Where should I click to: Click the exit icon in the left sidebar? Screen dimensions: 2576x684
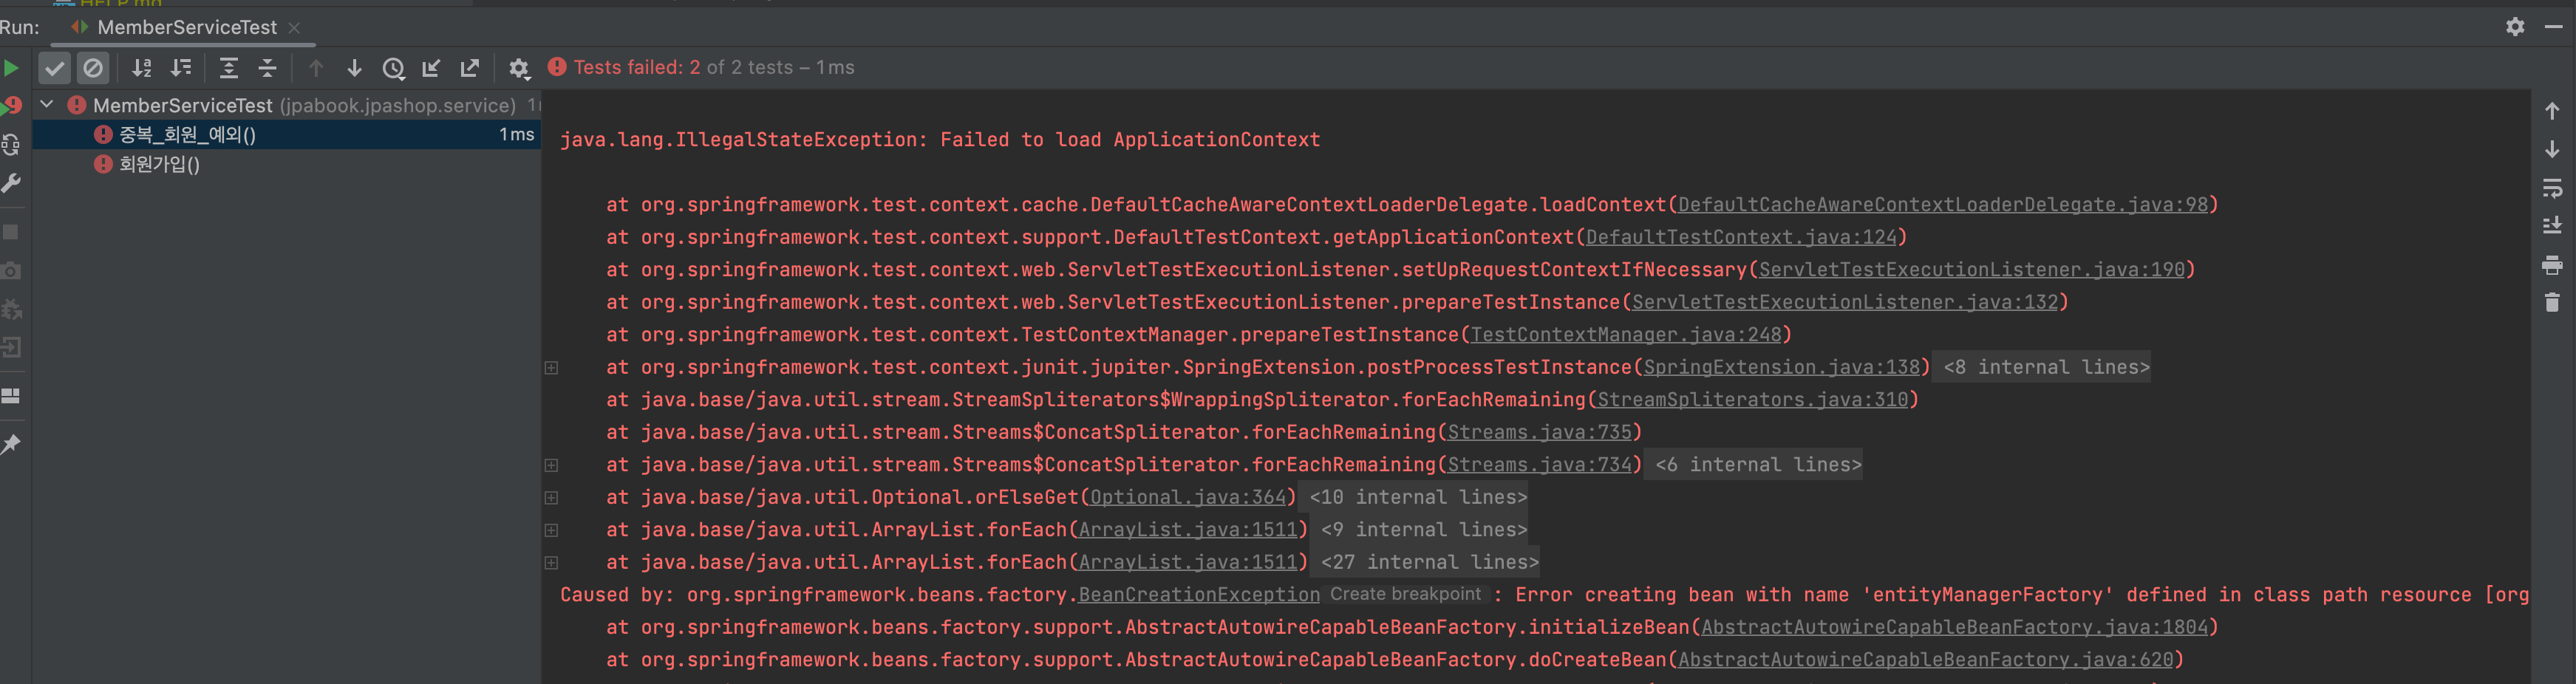click(11, 347)
